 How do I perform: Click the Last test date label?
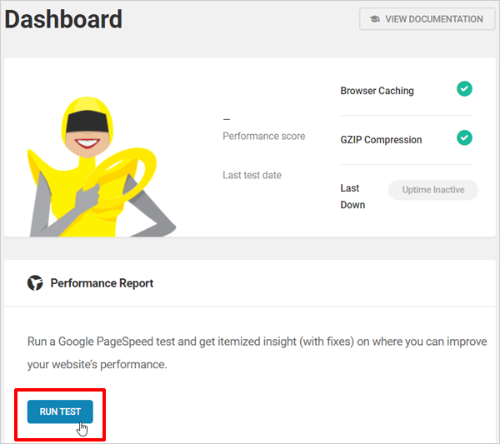pos(252,175)
